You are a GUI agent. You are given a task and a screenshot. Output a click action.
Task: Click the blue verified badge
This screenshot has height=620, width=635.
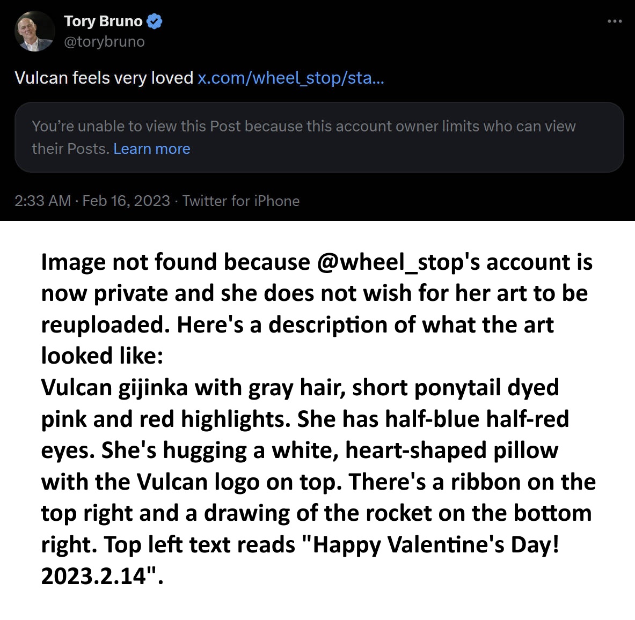[x=155, y=21]
